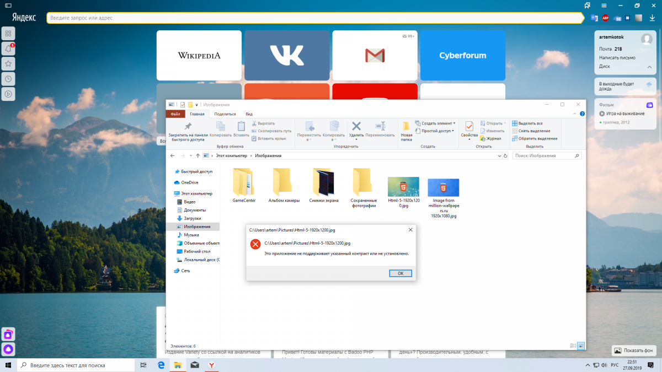Click Вырезать scissors in ribbon

pos(263,123)
